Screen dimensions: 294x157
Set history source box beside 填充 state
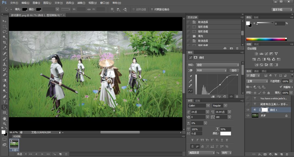(189, 36)
